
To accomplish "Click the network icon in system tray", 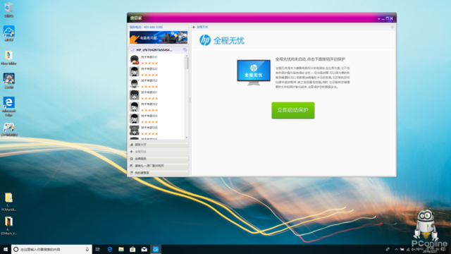I will pos(408,249).
